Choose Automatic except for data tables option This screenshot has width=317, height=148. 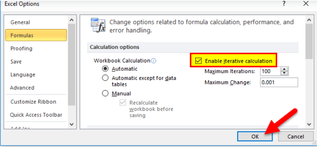tap(105, 78)
